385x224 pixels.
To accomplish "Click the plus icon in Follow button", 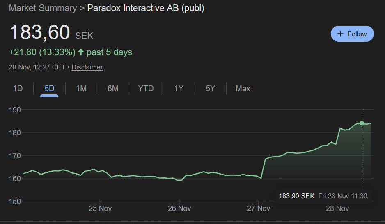I will [340, 34].
